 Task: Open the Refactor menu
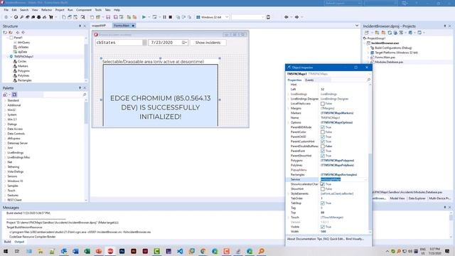(46, 10)
